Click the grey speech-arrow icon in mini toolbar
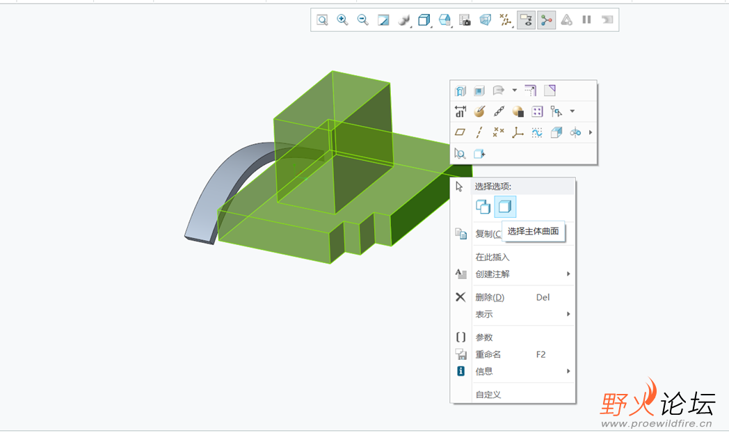The height and width of the screenshot is (435, 729). (498, 90)
